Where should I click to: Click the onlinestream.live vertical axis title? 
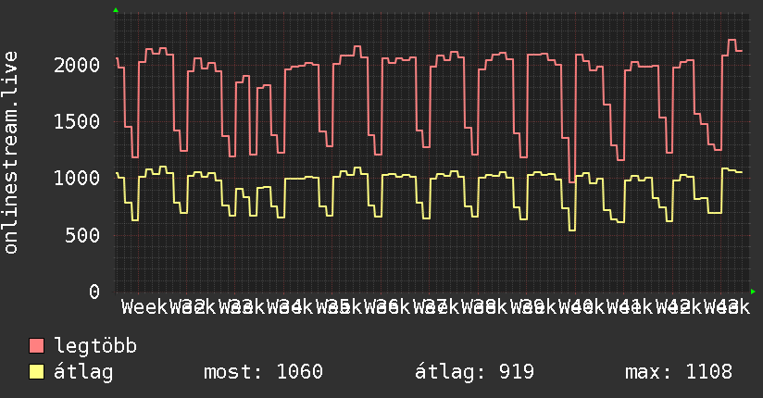pos(10,153)
